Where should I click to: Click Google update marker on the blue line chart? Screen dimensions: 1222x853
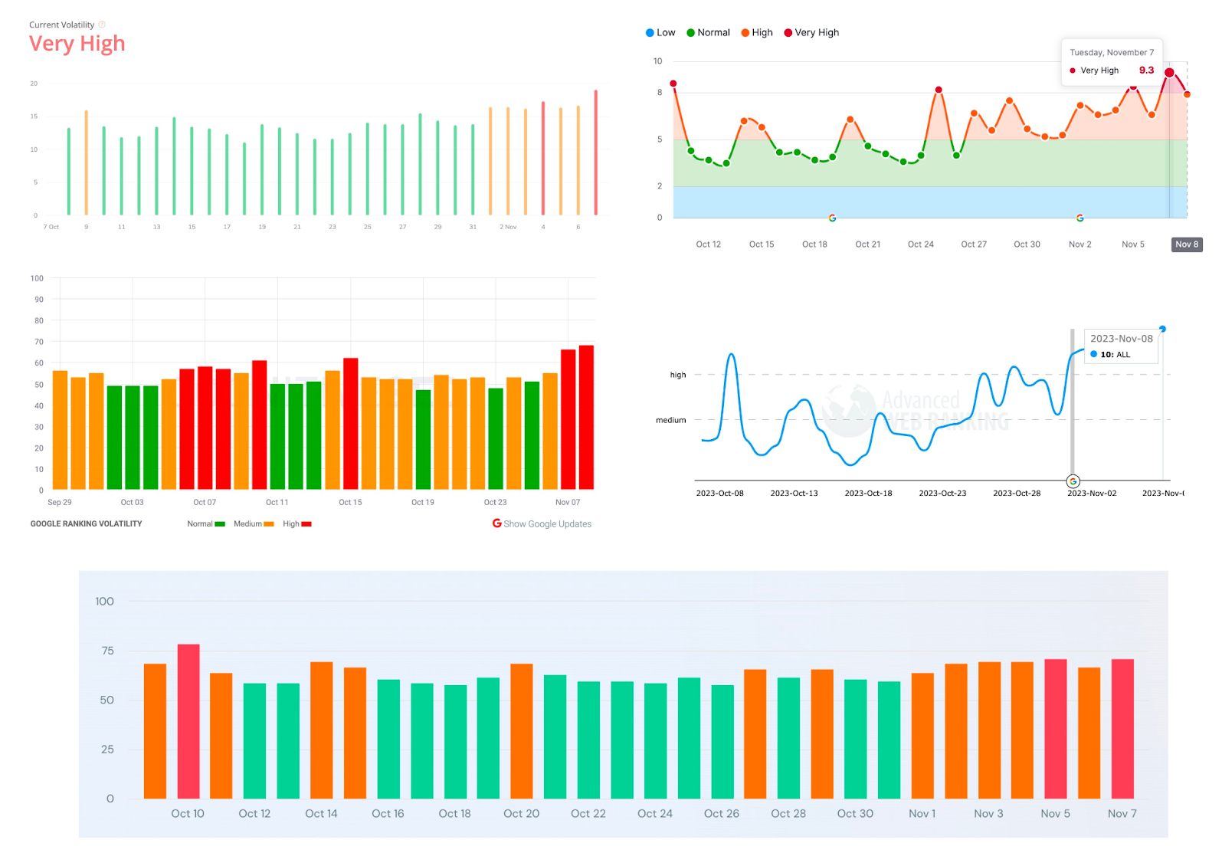tap(1073, 481)
